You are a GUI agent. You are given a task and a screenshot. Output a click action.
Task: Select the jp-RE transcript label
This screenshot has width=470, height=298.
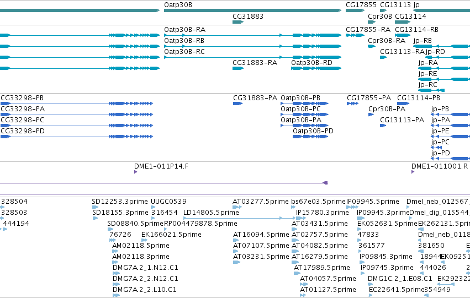(x=427, y=74)
